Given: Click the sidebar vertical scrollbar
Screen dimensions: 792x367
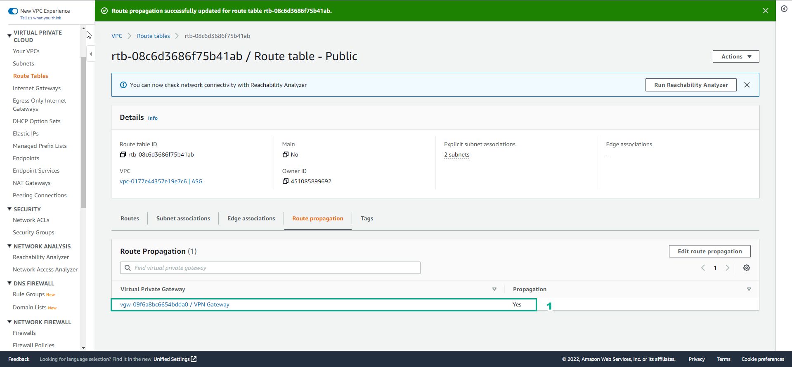Looking at the screenshot, I should pyautogui.click(x=83, y=133).
